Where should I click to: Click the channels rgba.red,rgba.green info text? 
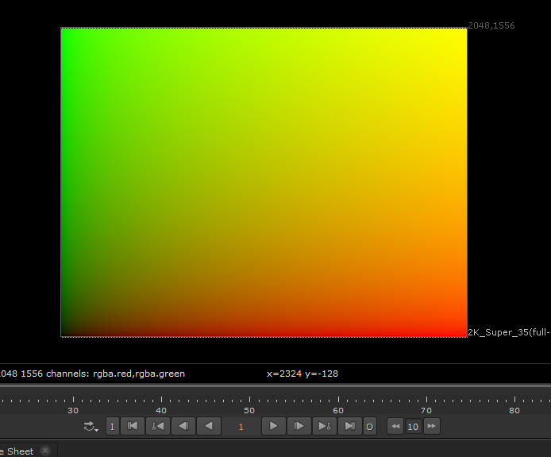(115, 374)
